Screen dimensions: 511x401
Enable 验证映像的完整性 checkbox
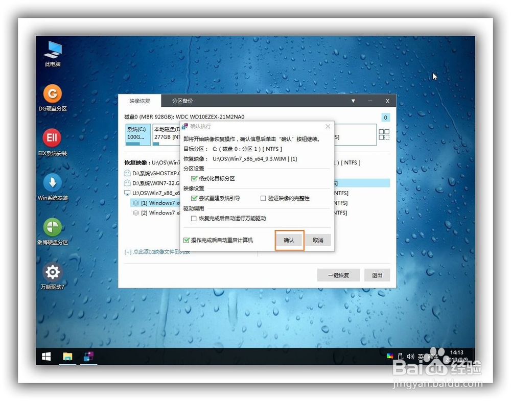pyautogui.click(x=263, y=198)
